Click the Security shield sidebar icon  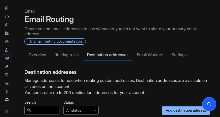pos(7,75)
